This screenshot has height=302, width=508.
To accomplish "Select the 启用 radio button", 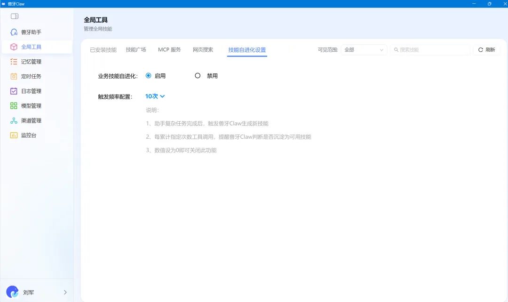I will tap(148, 75).
